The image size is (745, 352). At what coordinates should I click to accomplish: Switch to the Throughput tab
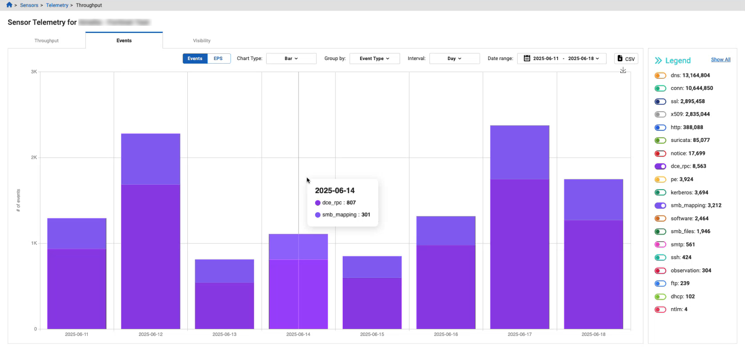46,40
